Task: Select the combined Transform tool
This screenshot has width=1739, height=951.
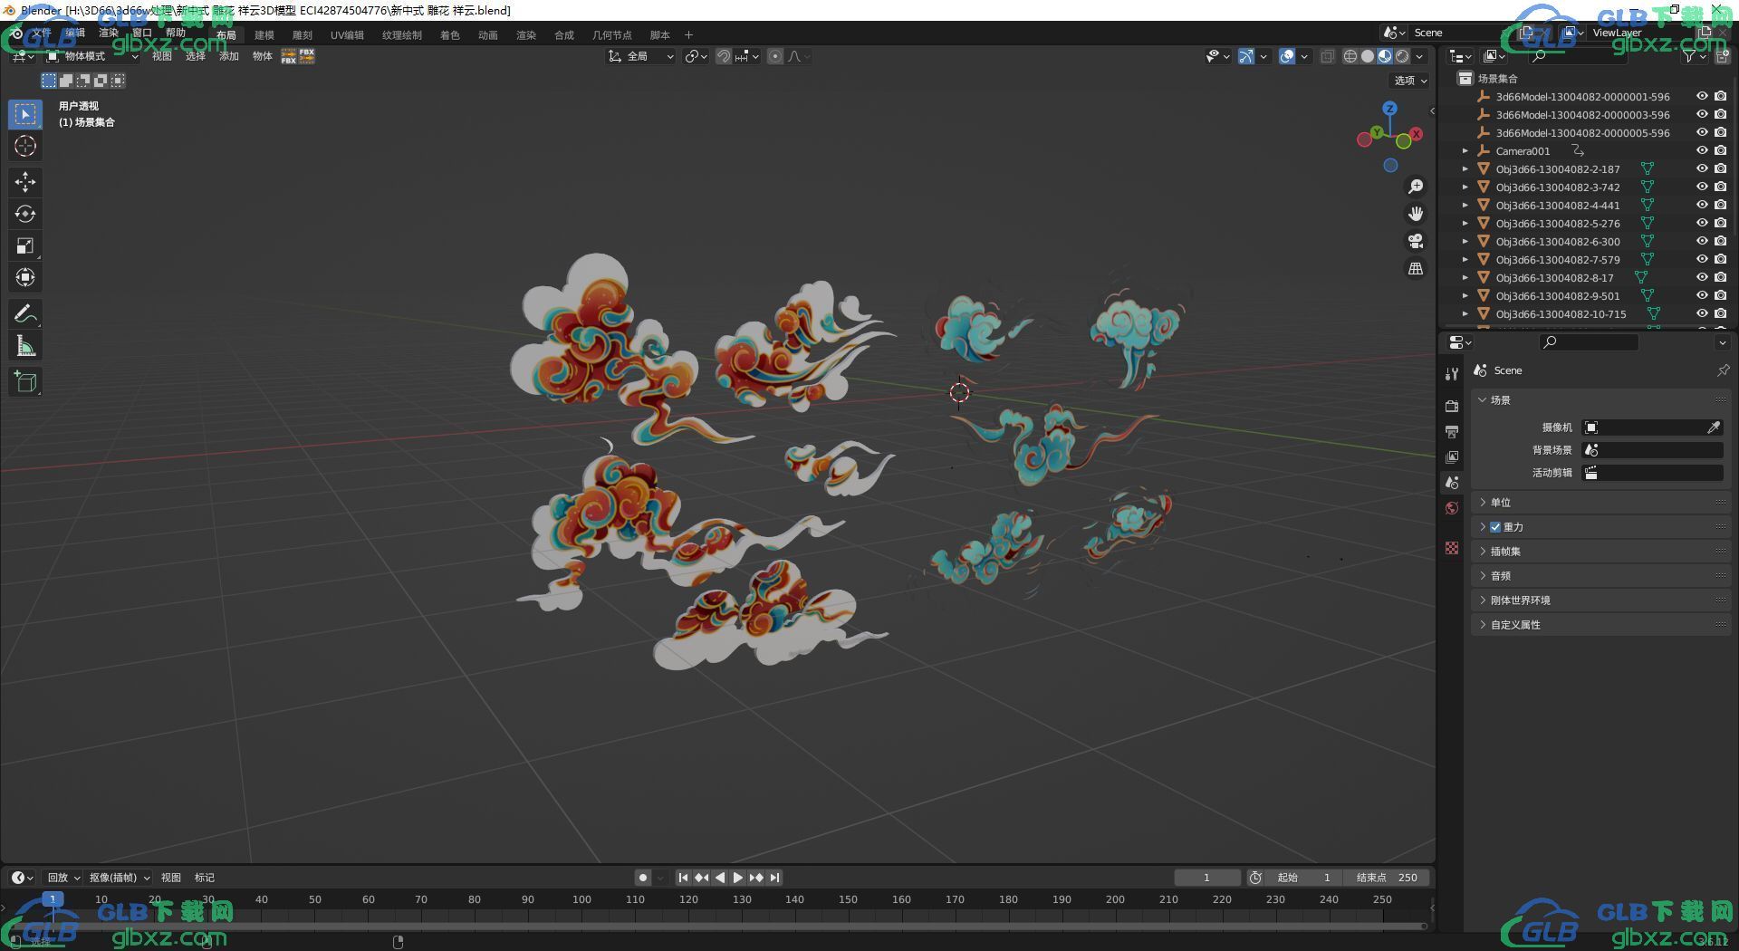Action: coord(25,277)
